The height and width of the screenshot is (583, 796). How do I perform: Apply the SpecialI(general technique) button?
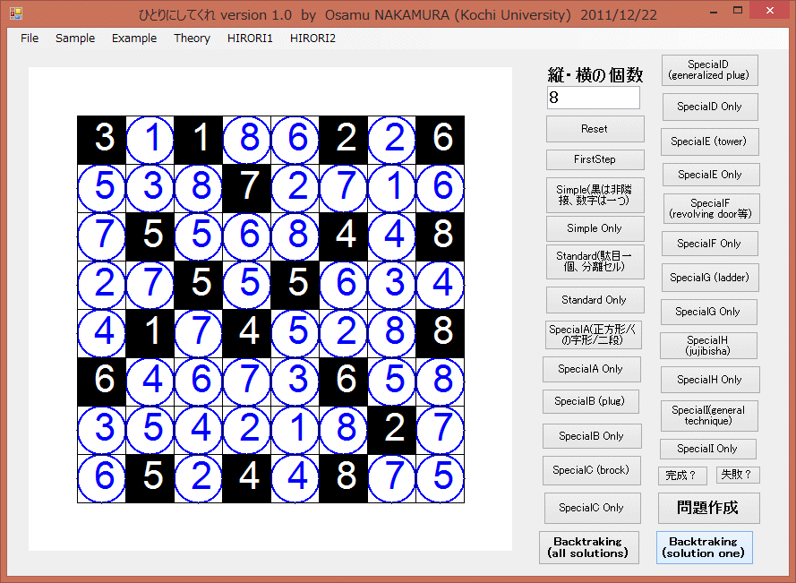pos(709,416)
